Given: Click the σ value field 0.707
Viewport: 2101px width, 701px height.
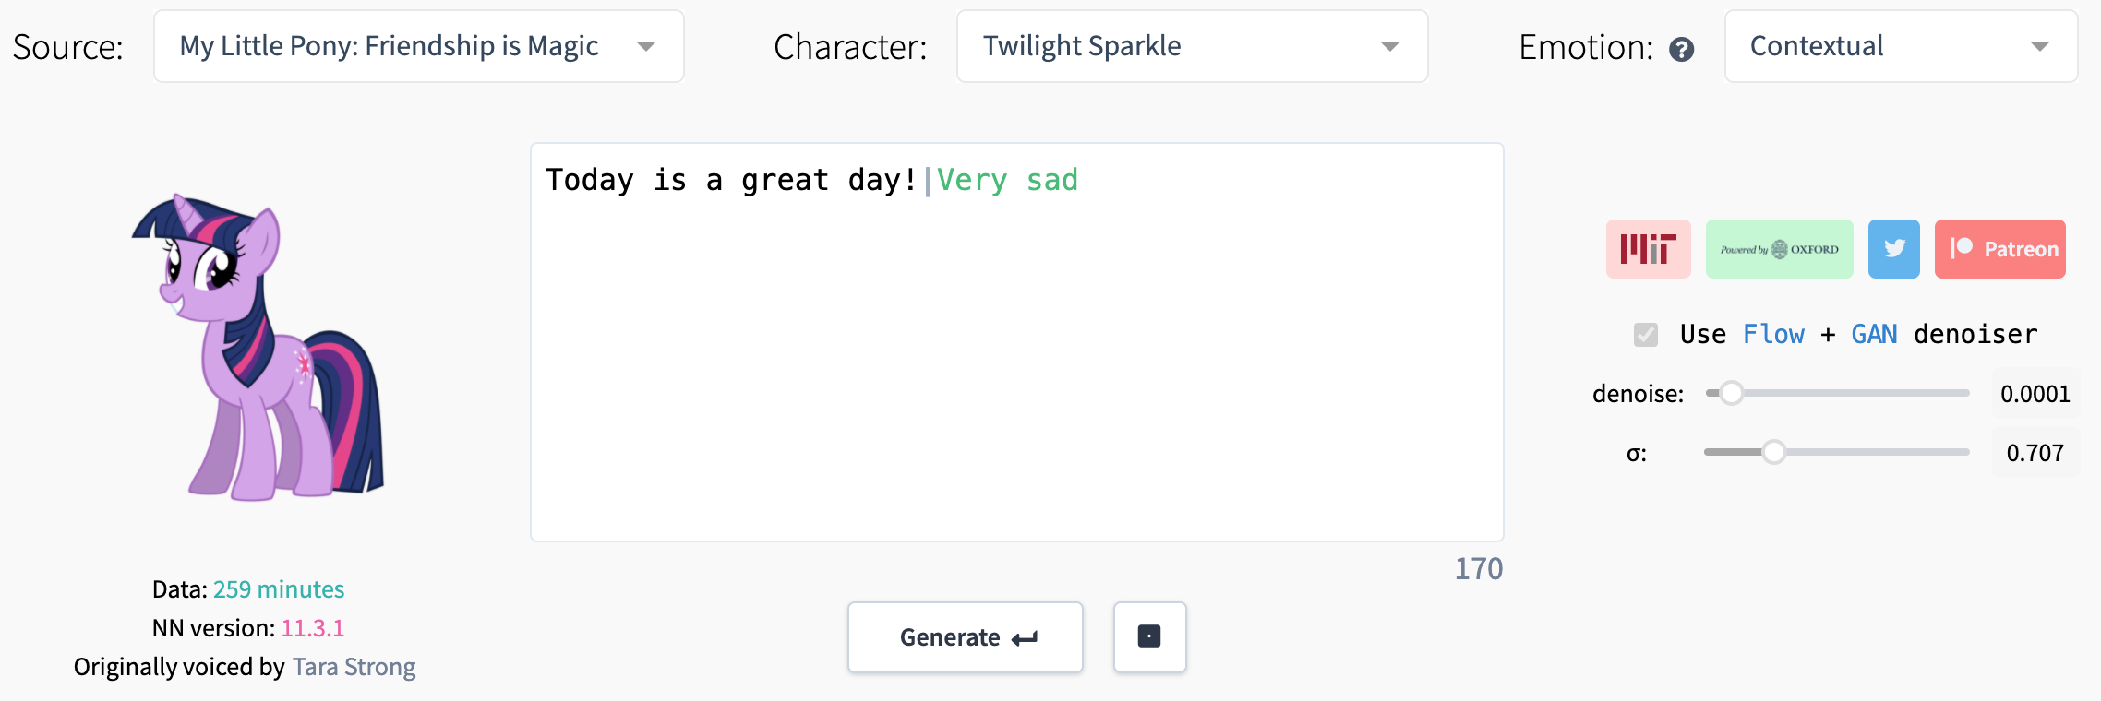Looking at the screenshot, I should tap(2035, 453).
